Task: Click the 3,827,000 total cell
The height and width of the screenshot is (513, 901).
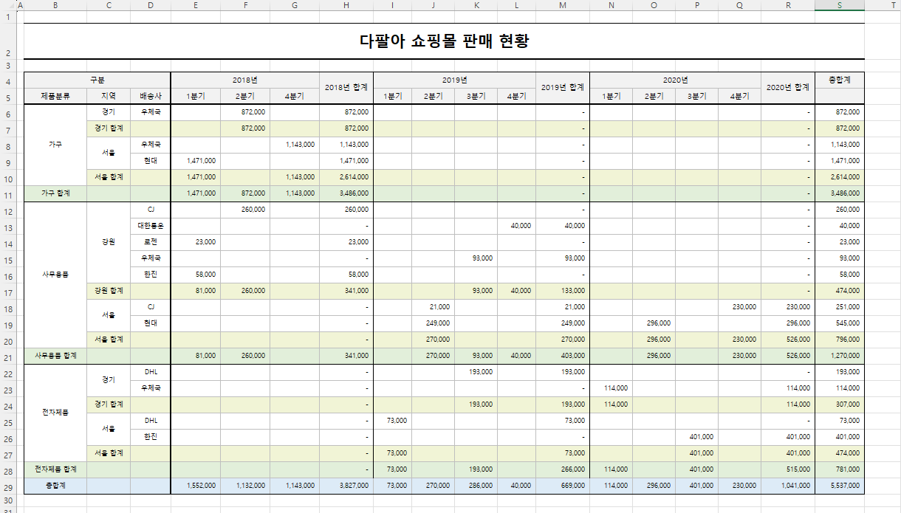Action: (346, 486)
